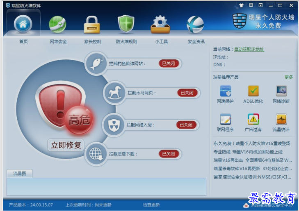Open the 安全资讯 globe icon
The height and width of the screenshot is (211, 299).
click(195, 25)
